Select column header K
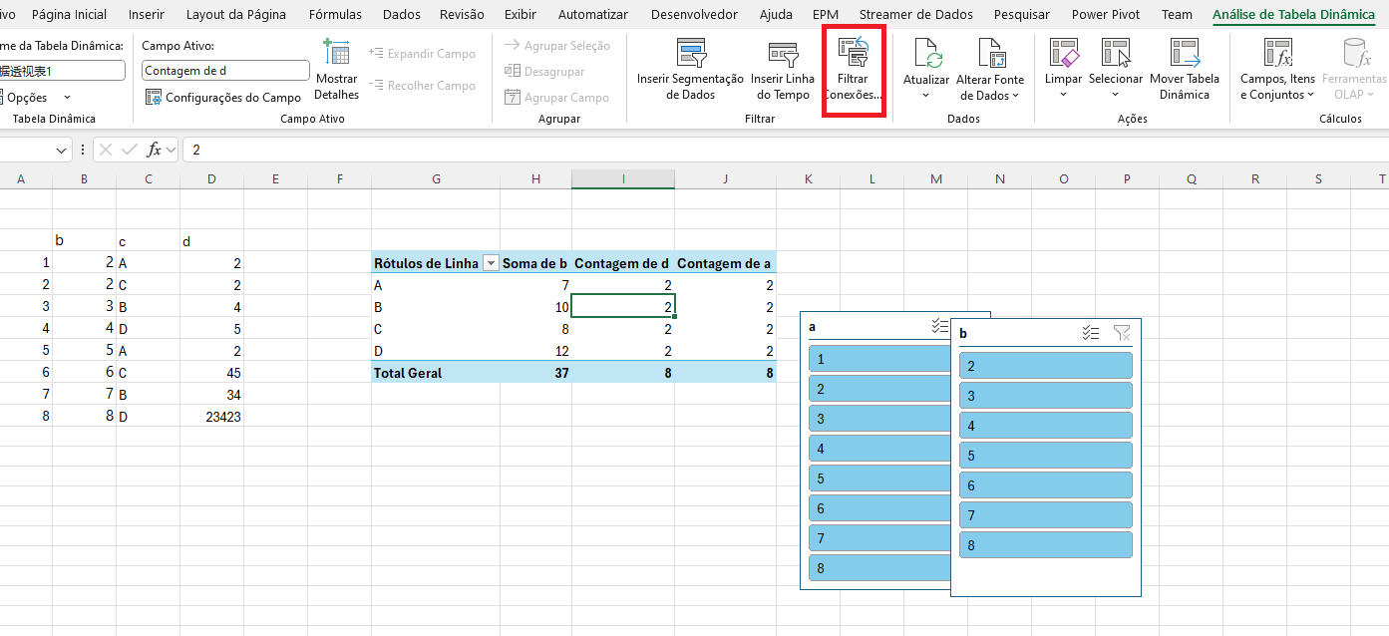The height and width of the screenshot is (636, 1389). (809, 178)
